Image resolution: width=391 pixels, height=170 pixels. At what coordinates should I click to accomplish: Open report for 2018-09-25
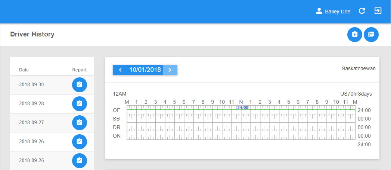(79, 160)
